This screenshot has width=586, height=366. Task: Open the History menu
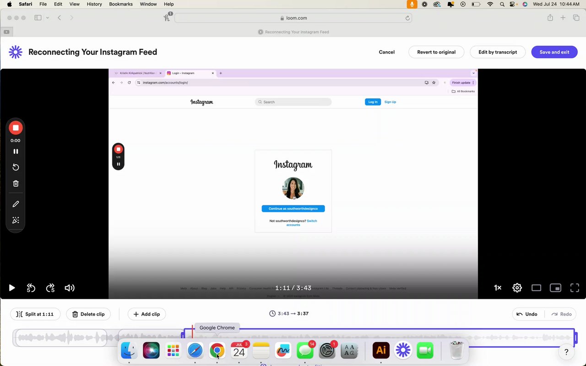click(x=94, y=4)
